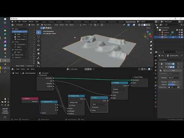Click the pin icon beside node group name
Image resolution: width=184 pixels, height=138 pixels.
point(94,69)
